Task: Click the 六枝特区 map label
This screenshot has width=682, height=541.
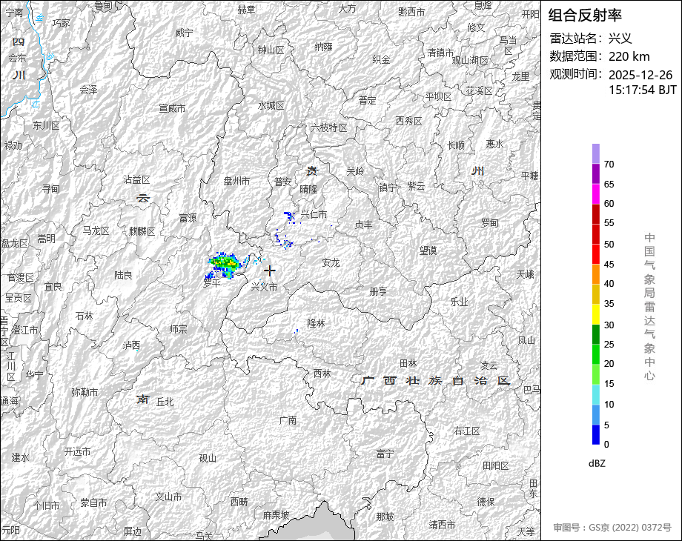Action: 329,127
